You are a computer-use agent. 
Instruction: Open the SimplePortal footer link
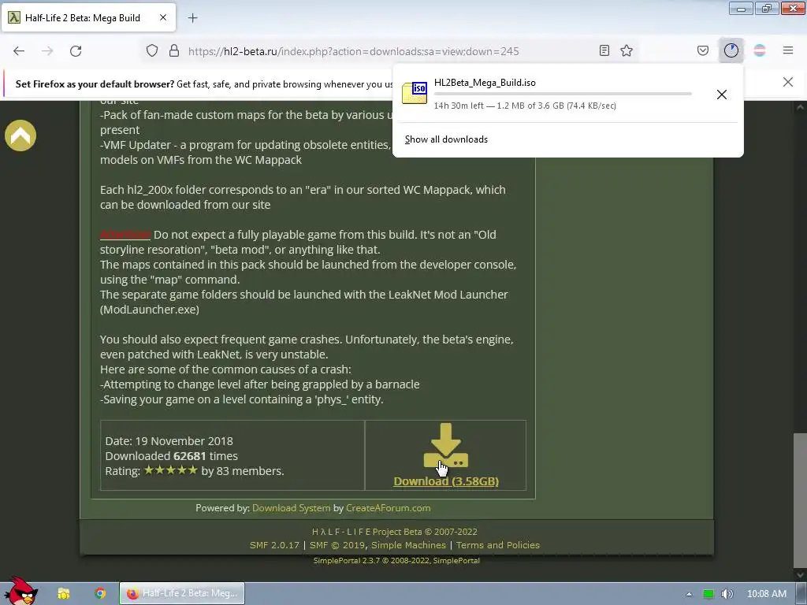click(396, 560)
